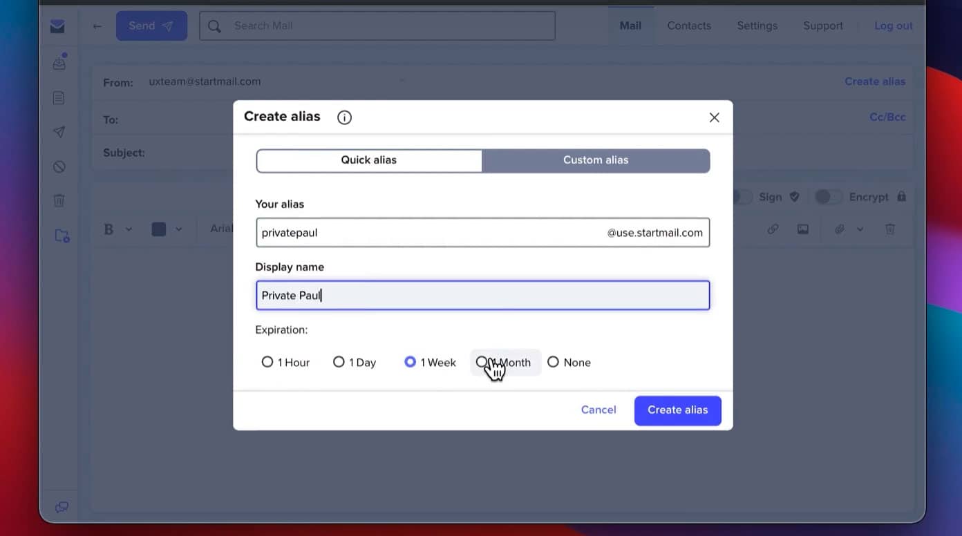
Task: Open the Inbox folder icon
Action: (59, 62)
